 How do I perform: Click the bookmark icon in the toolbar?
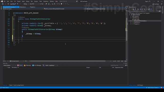(61, 4)
